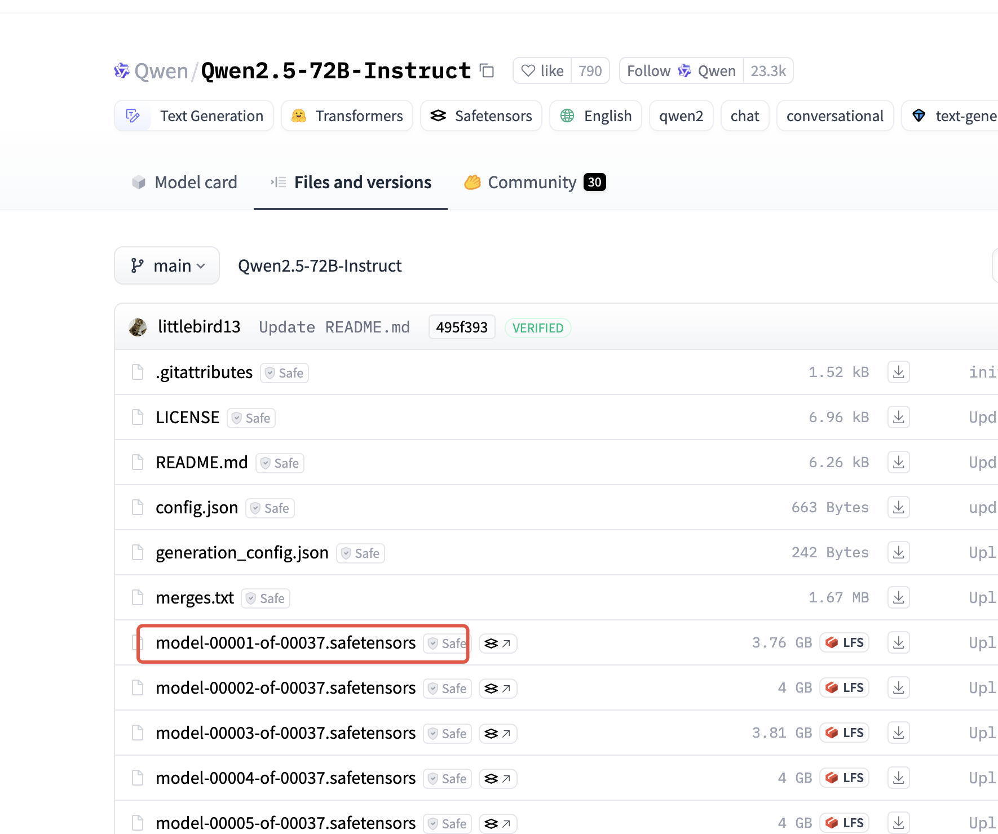
Task: Open the Qwen2.5-72B-Instruct repo path link
Action: [320, 265]
